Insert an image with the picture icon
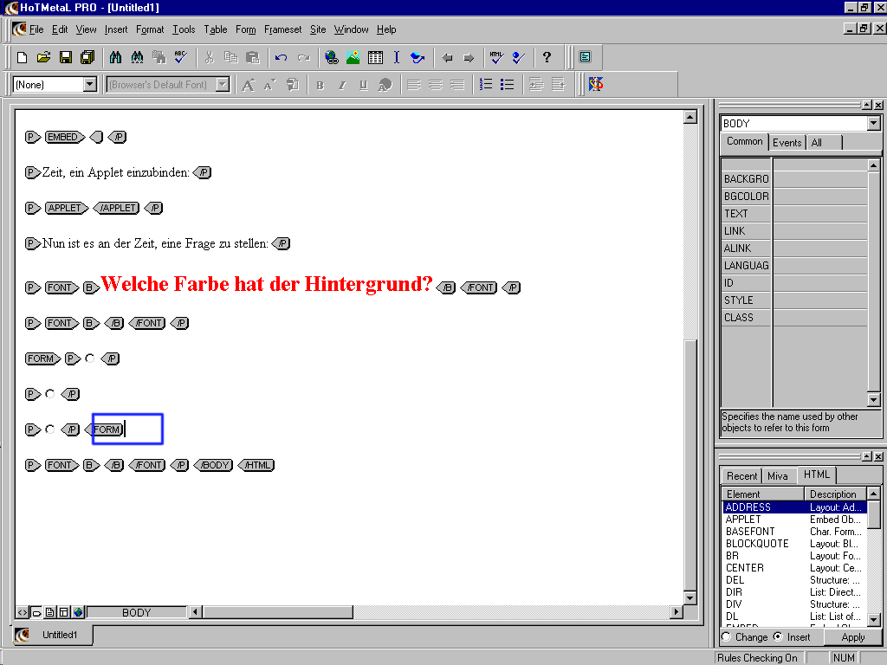 pyautogui.click(x=353, y=58)
